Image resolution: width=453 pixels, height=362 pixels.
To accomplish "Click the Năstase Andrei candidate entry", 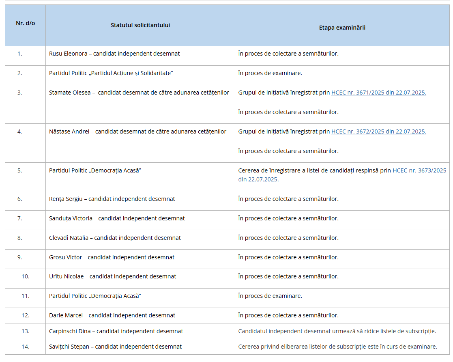I will [x=137, y=131].
